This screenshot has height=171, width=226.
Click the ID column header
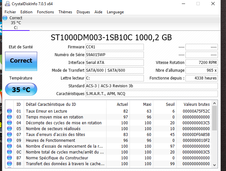(19, 104)
